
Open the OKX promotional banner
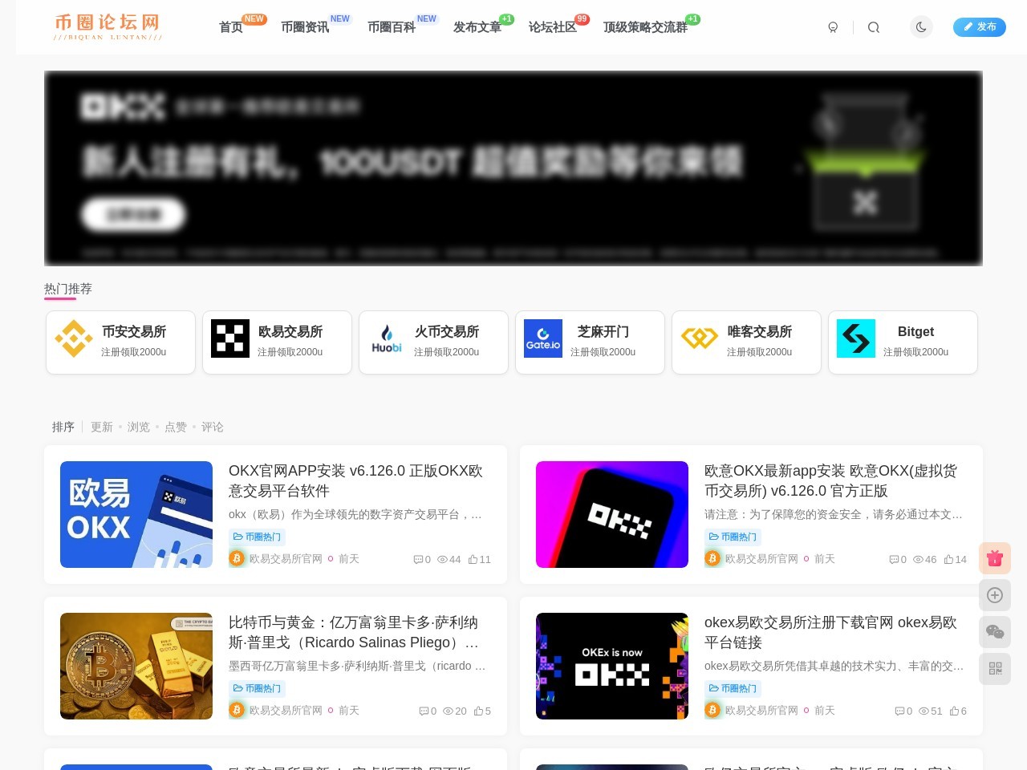[513, 168]
